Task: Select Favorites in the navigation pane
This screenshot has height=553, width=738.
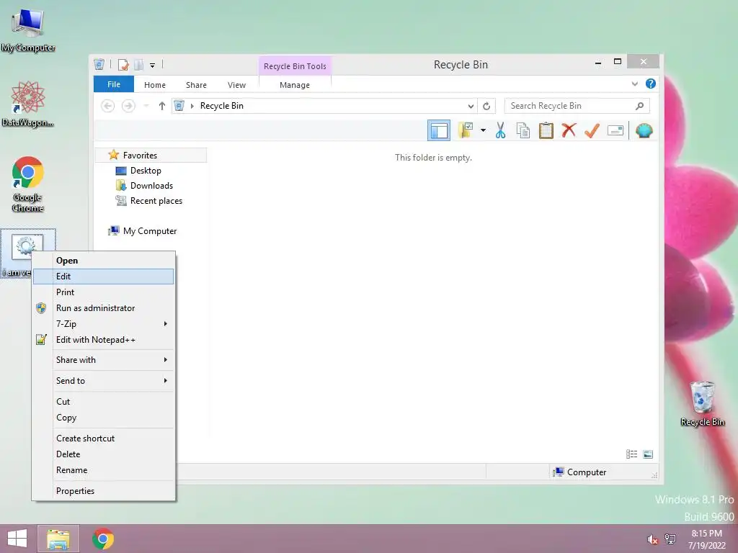Action: point(140,156)
